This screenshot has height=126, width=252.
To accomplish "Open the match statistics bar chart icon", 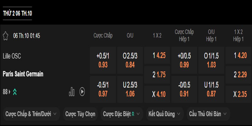I will click(x=72, y=92).
